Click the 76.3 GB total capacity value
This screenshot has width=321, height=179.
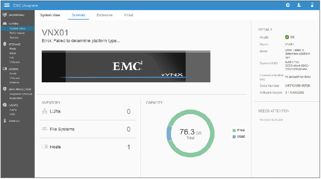coord(190,132)
